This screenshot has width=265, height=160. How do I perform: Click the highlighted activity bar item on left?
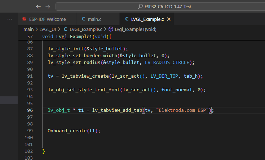[x=9, y=100]
